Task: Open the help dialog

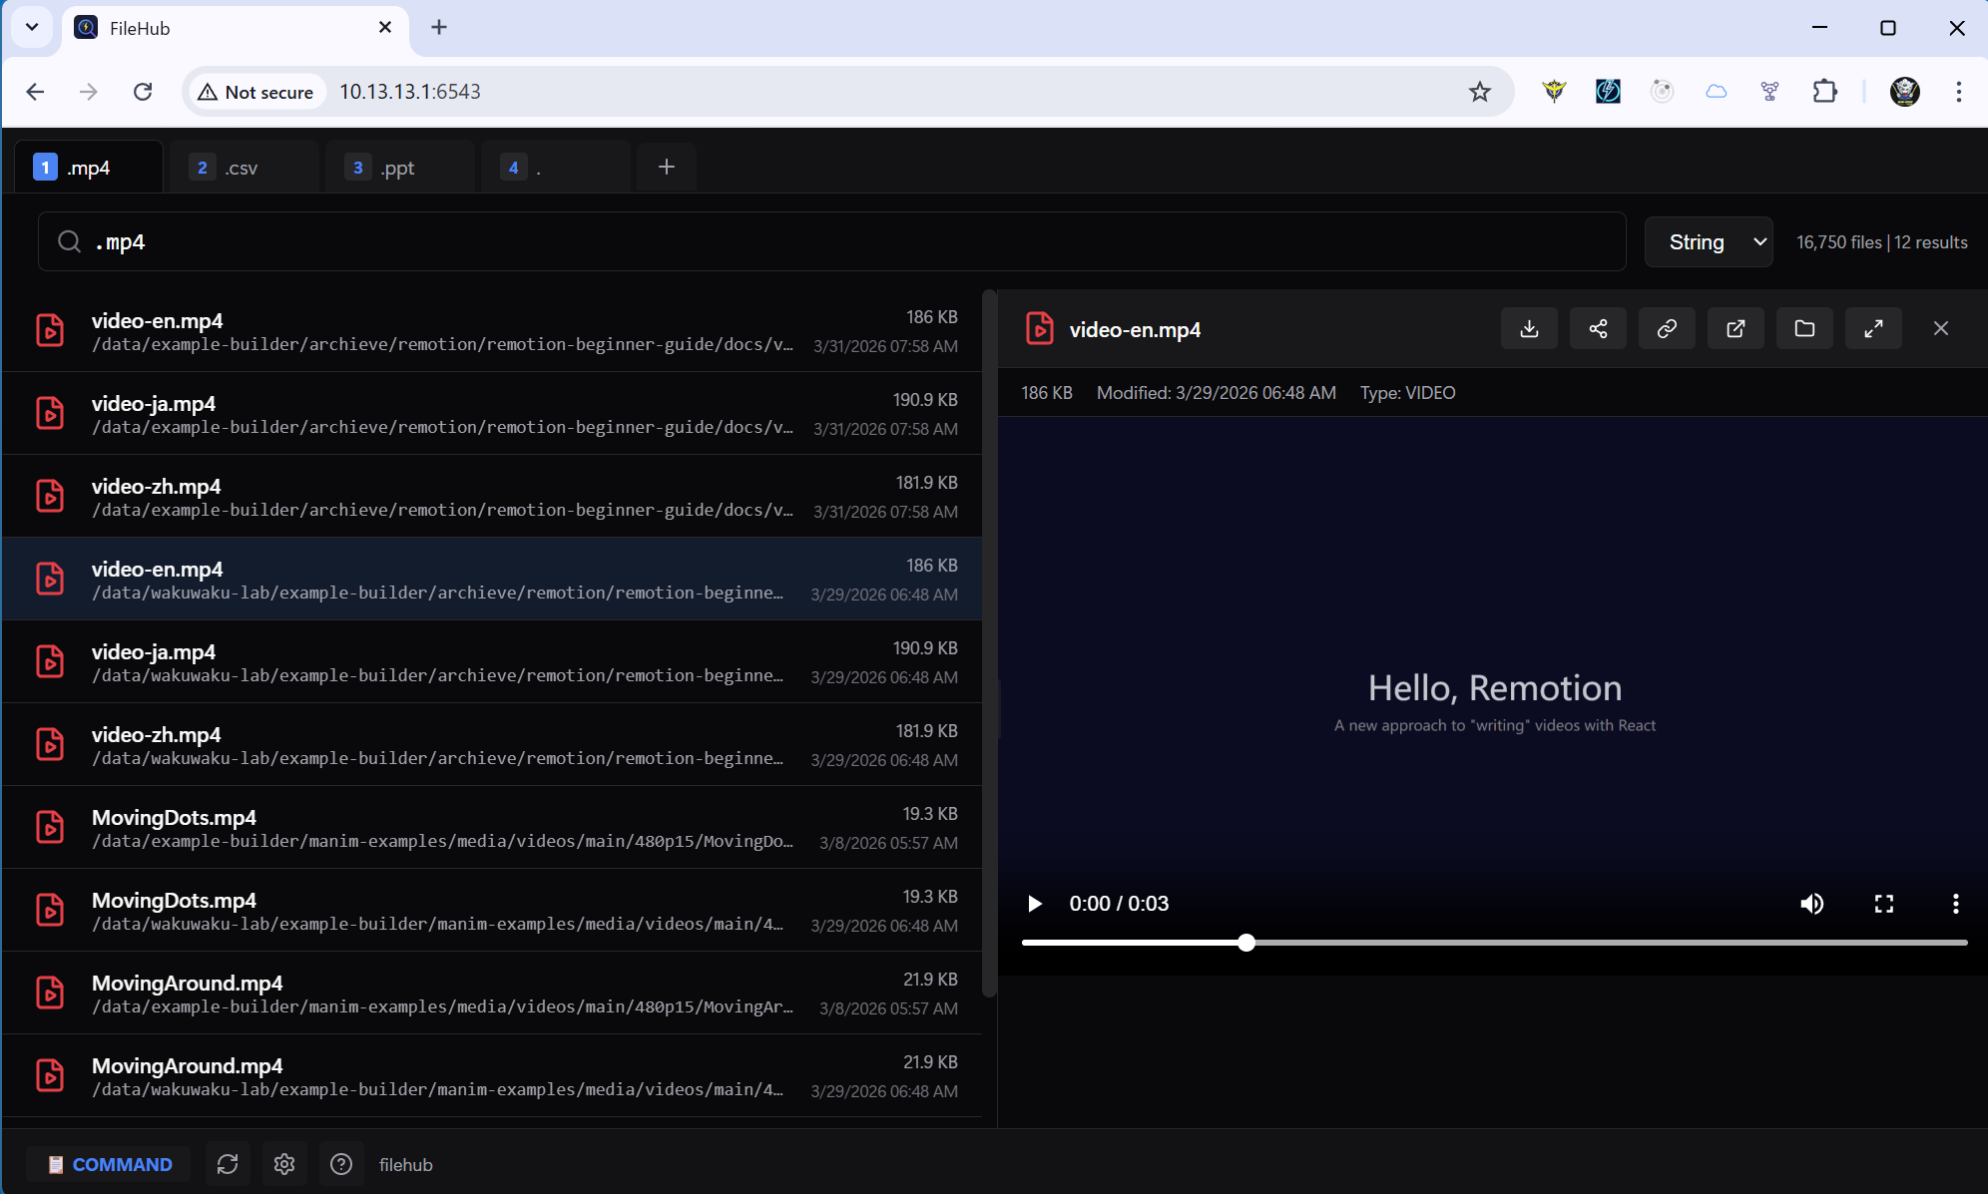Action: coord(341,1164)
